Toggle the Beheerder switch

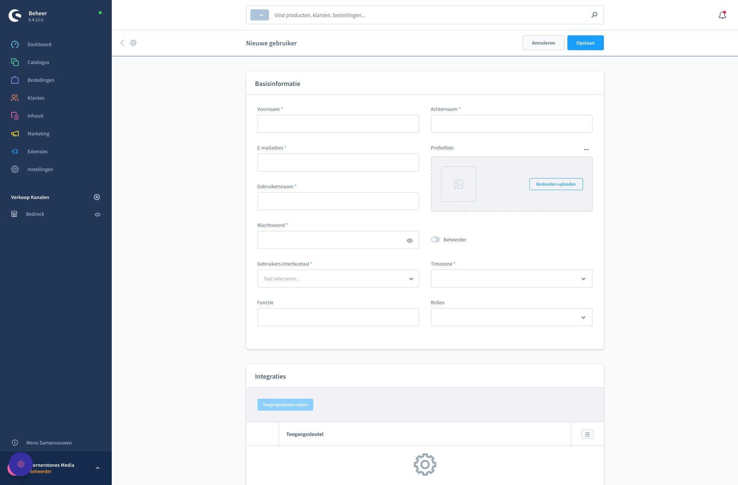(435, 240)
